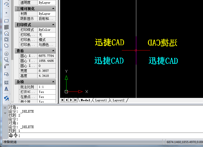Switch to the Layout1 tab
Image resolution: width=203 pixels, height=147 pixels.
(101, 100)
